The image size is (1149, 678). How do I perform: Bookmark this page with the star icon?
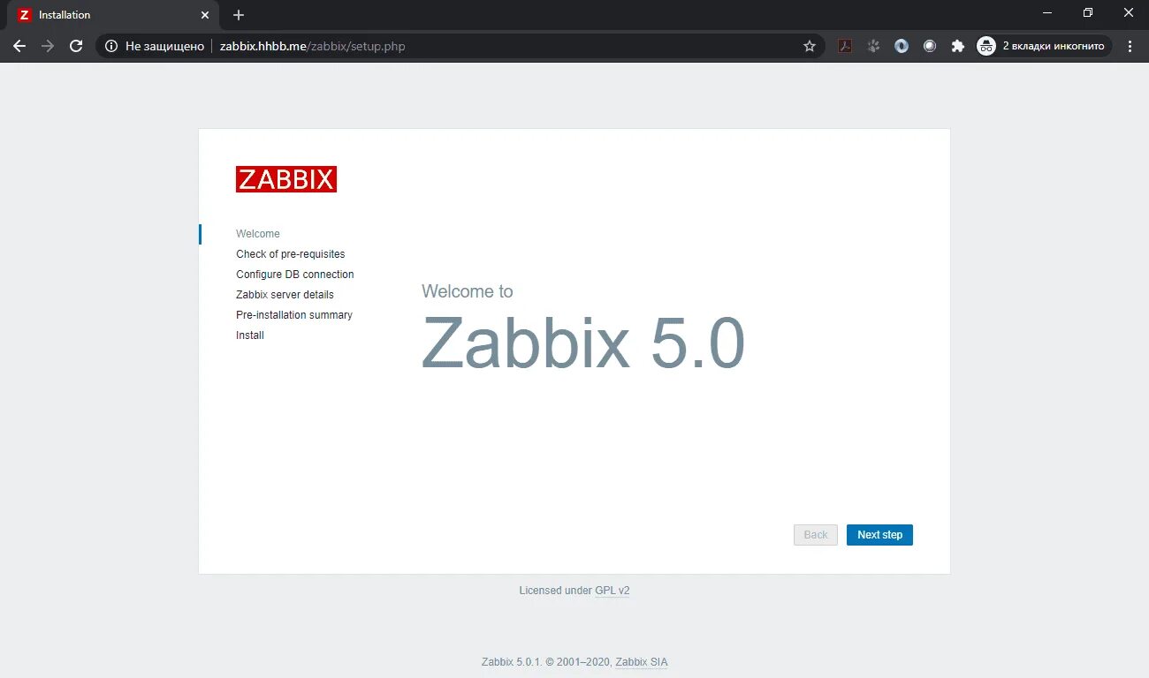click(810, 46)
